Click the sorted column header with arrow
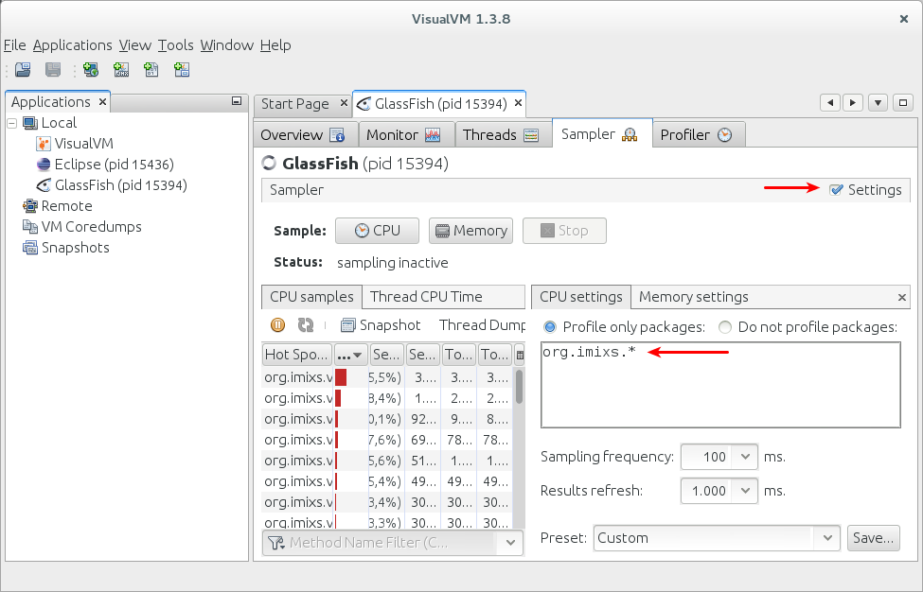This screenshot has height=592, width=923. tap(351, 355)
